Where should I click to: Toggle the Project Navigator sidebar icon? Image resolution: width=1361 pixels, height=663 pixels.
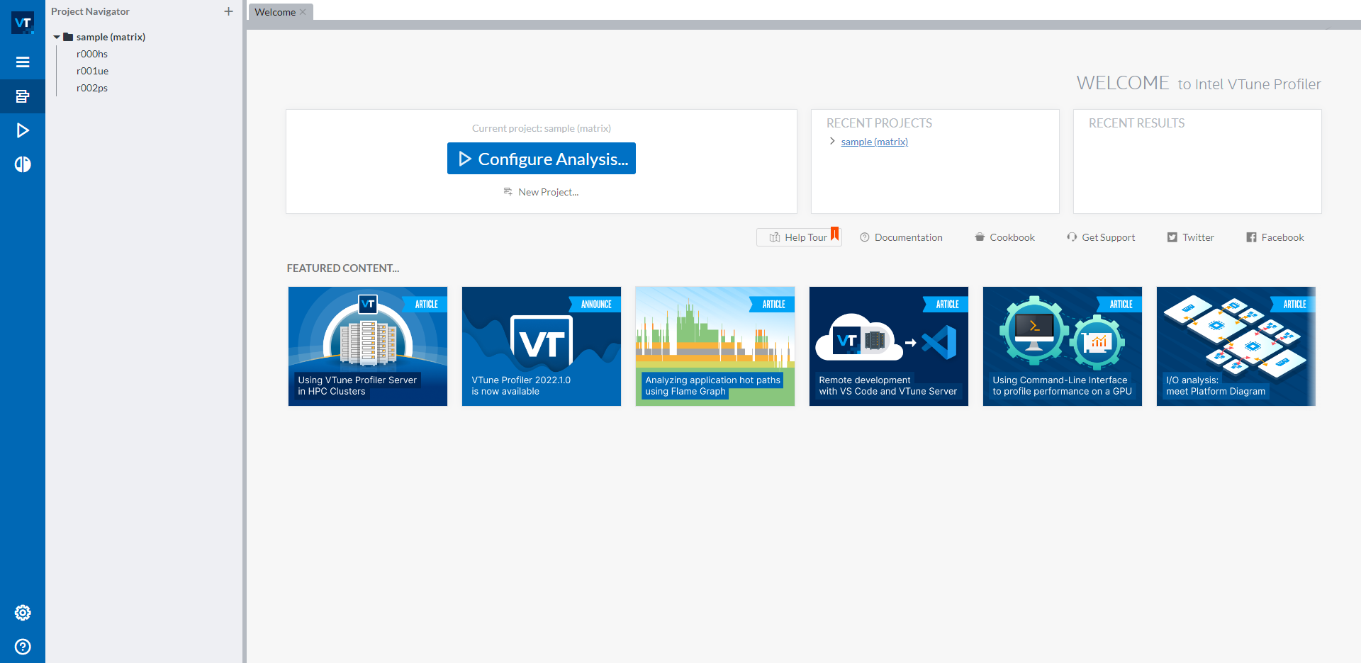[23, 96]
